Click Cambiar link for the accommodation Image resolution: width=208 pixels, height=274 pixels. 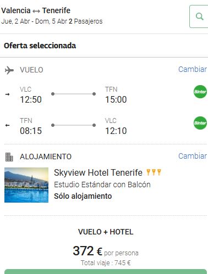[193, 156]
